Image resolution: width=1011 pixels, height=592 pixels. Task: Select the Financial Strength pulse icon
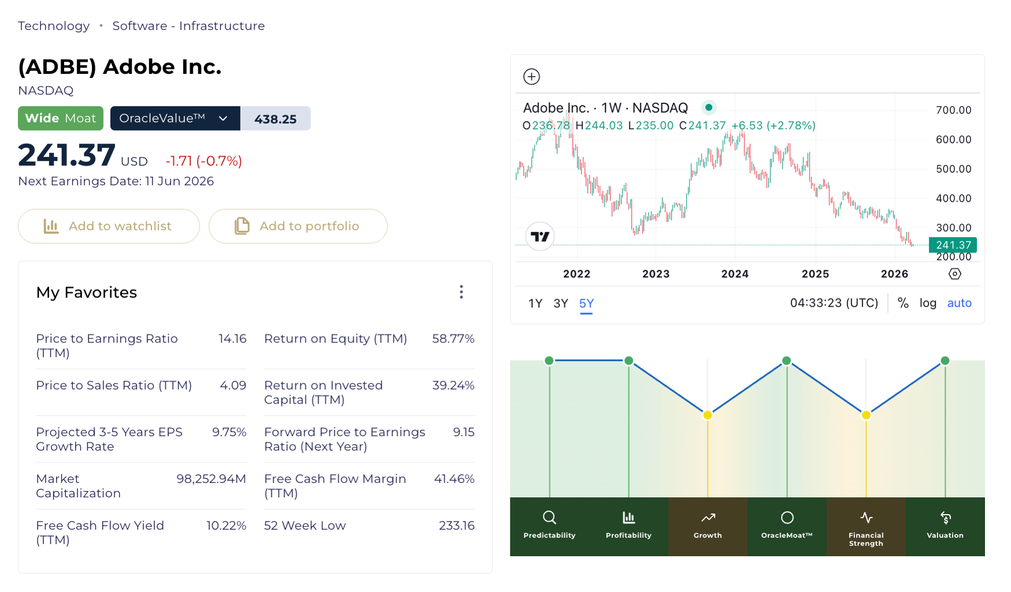point(866,517)
